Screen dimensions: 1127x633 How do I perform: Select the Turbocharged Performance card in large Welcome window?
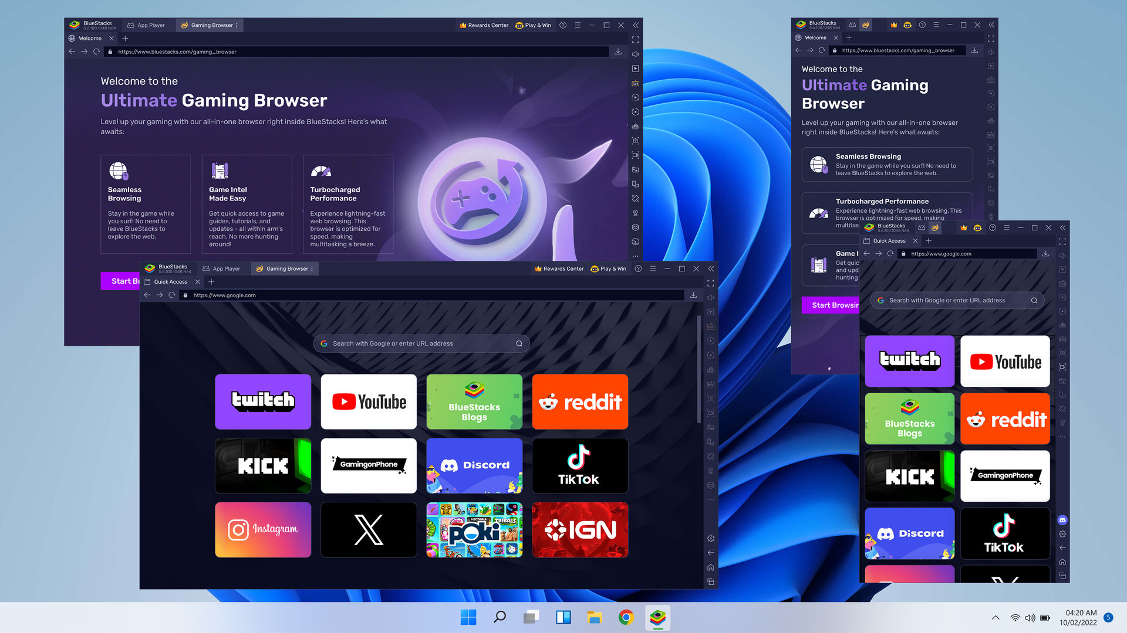point(348,204)
